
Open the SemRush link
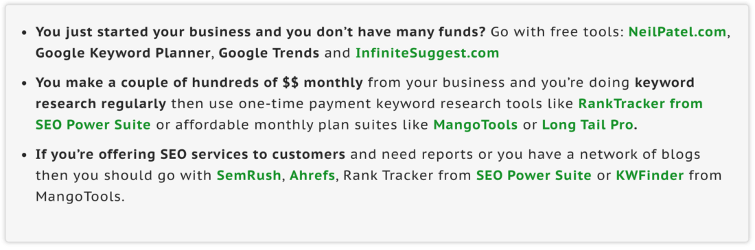coord(248,175)
